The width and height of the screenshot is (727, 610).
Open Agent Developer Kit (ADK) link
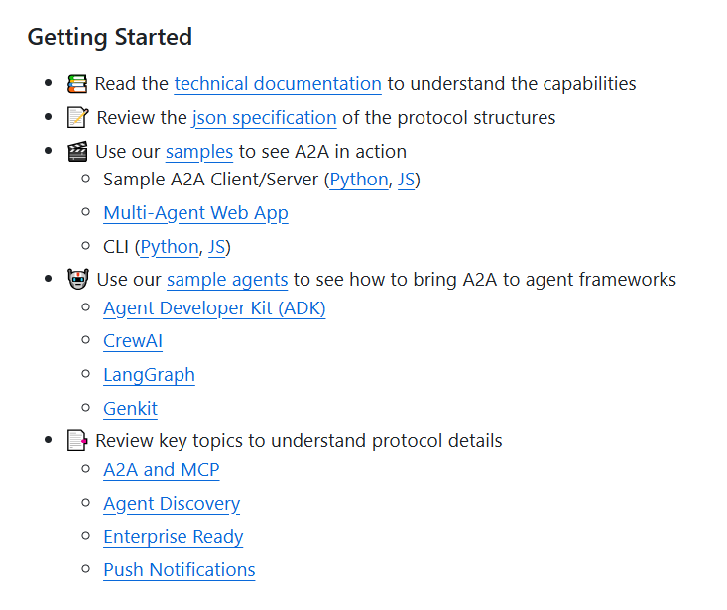point(214,308)
